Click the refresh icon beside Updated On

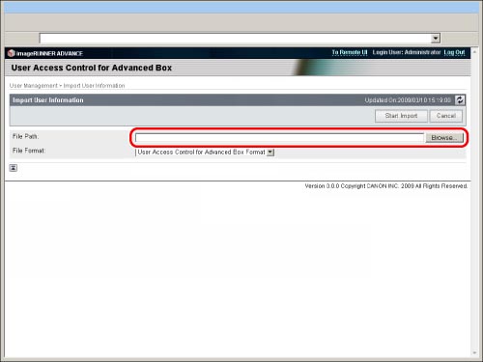pos(460,100)
